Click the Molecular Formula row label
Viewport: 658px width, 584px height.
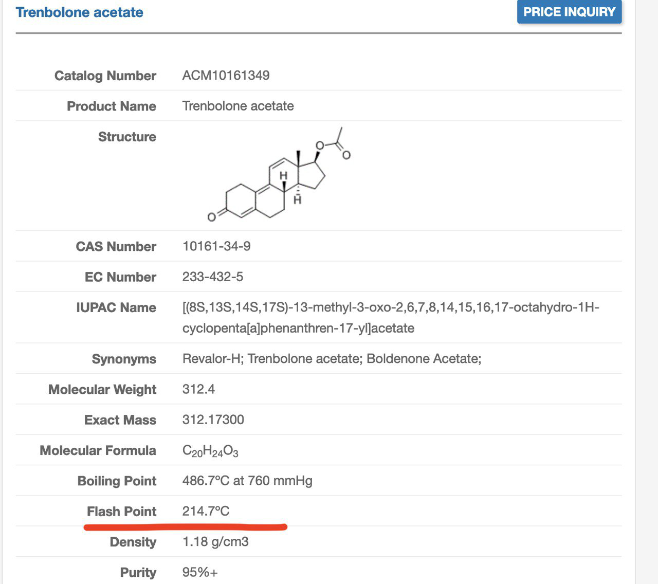tap(98, 450)
